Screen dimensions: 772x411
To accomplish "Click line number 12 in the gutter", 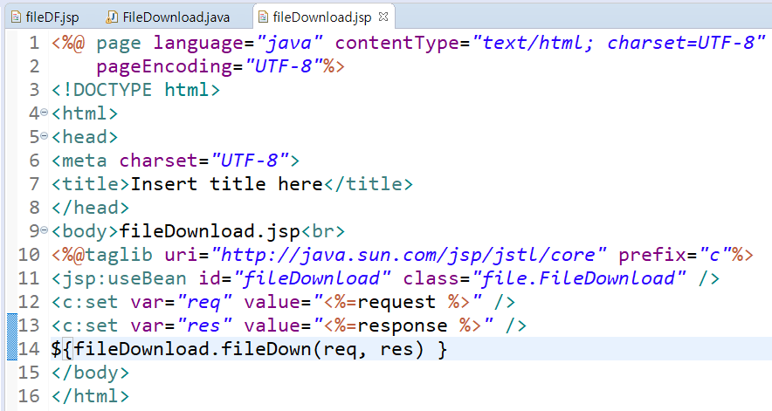I will pyautogui.click(x=29, y=302).
